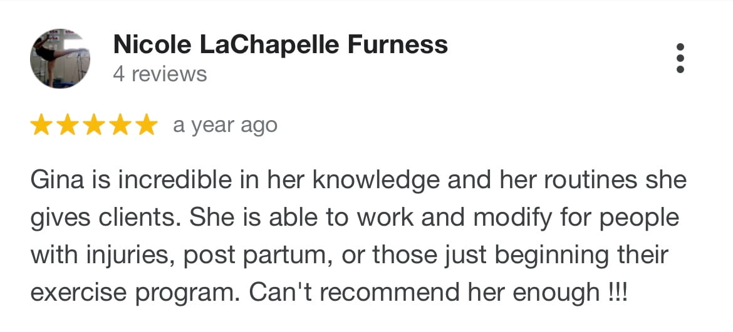This screenshot has height=332, width=733.
Task: Click the 'post partum' text in review
Action: pyautogui.click(x=257, y=256)
